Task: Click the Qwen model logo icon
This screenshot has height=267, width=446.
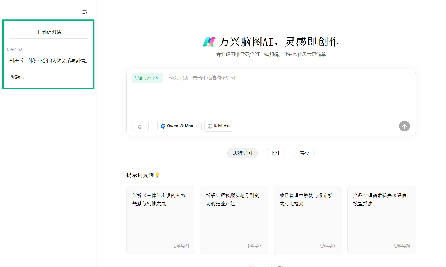Action: 163,126
